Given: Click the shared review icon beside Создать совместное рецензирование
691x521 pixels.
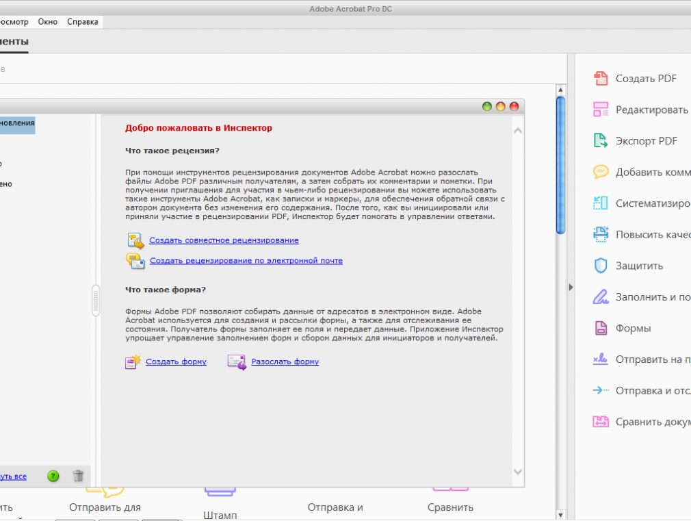Looking at the screenshot, I should pyautogui.click(x=135, y=240).
